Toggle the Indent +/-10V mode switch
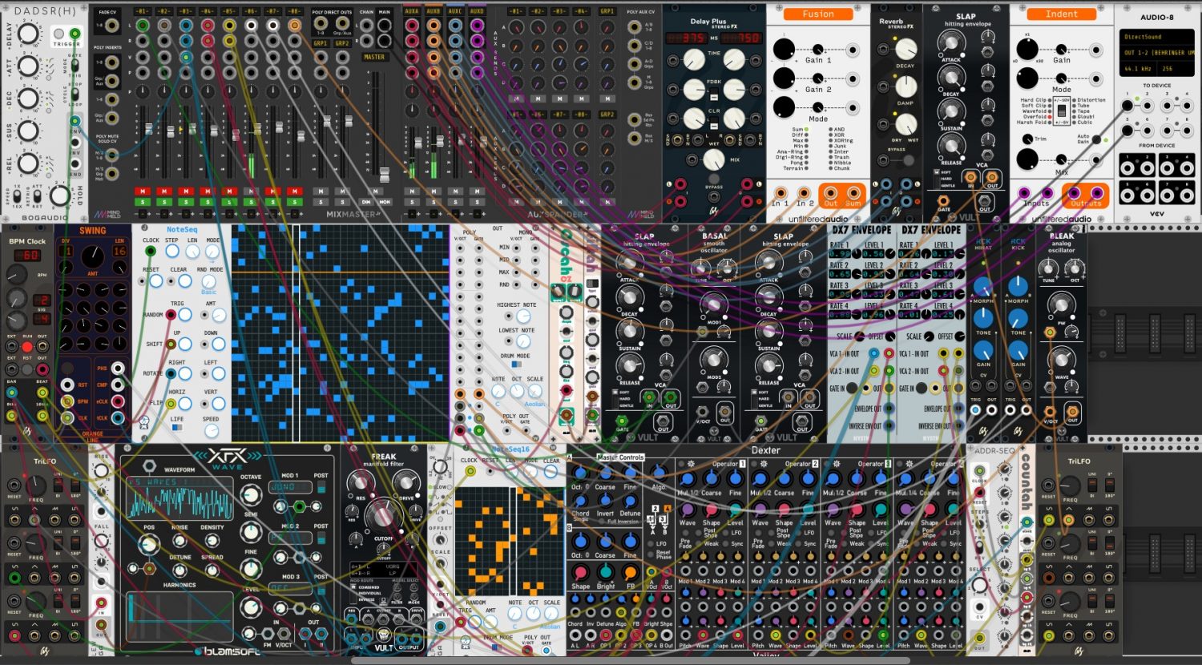Screen dimensions: 1202x665 point(1062,111)
